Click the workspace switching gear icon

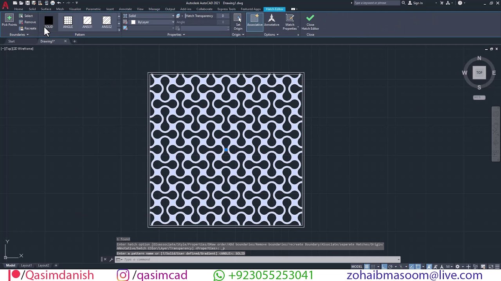pyautogui.click(x=457, y=267)
